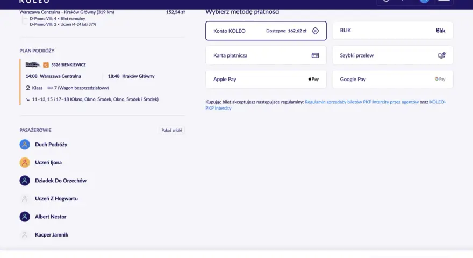Click the quick transfer icon
Screen dimensions: 473x258
coord(442,55)
